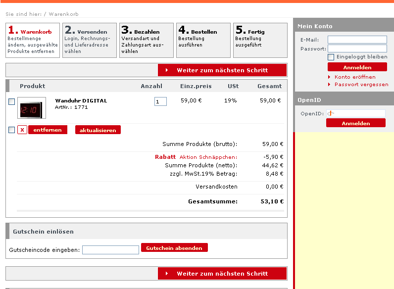This screenshot has width=394, height=289.
Task: Click the aktualisieren button
Action: pos(98,130)
